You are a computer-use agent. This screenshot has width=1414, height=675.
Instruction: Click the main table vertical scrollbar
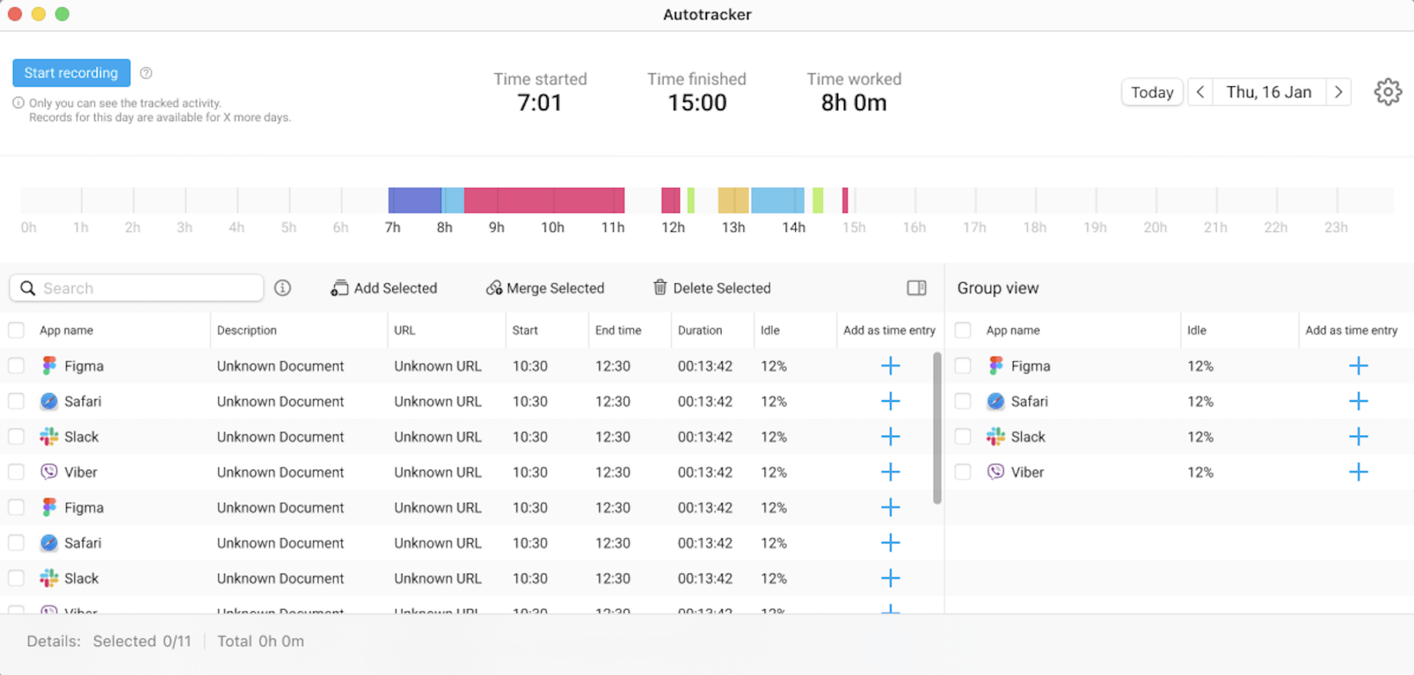coord(937,428)
